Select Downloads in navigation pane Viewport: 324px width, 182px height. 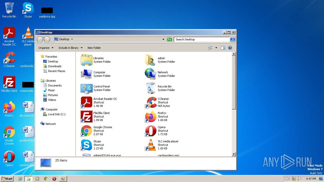click(52, 66)
